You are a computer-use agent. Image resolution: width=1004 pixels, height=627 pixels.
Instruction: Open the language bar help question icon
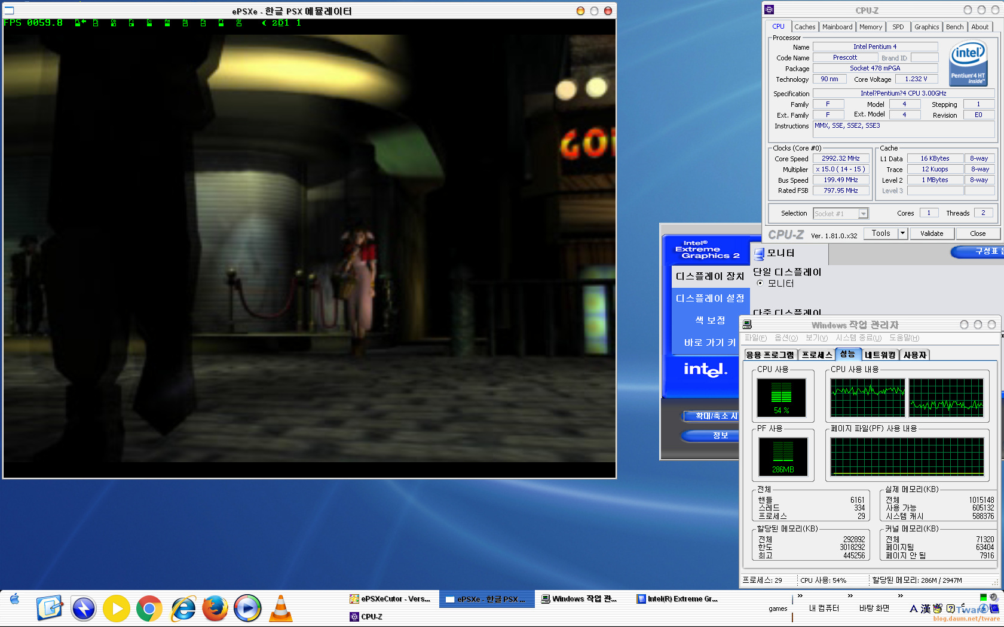(x=950, y=608)
